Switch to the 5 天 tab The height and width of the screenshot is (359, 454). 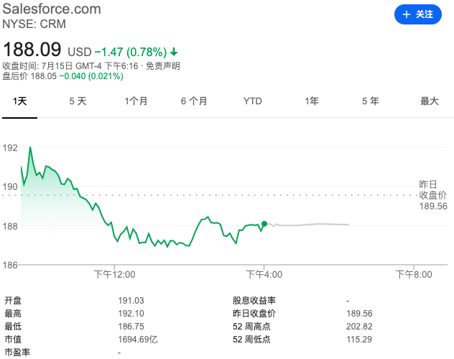point(78,101)
